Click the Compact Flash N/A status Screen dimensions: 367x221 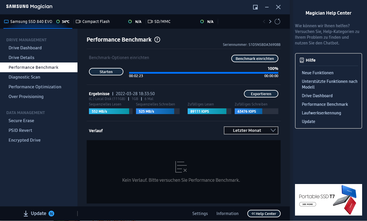pyautogui.click(x=138, y=21)
